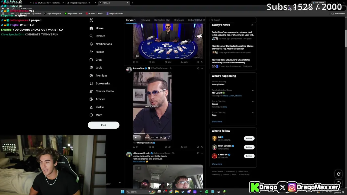Open options for Beane trend
The image size is (347, 195).
253,102
